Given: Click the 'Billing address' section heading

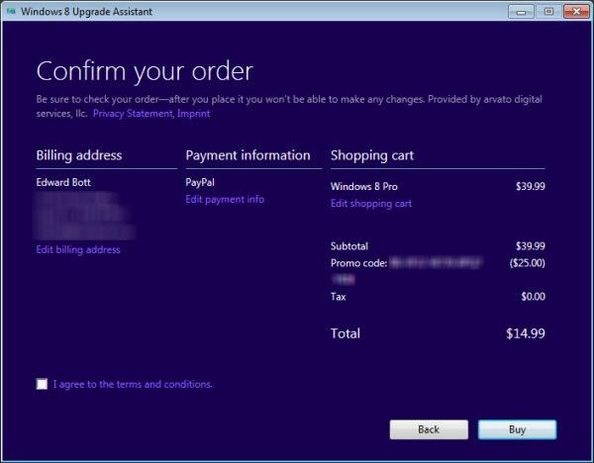Looking at the screenshot, I should 79,155.
